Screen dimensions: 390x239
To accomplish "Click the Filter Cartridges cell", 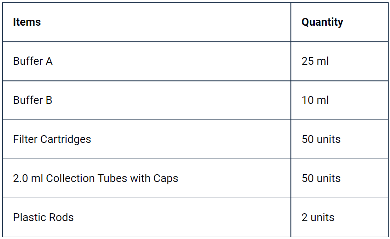I will click(x=146, y=139).
